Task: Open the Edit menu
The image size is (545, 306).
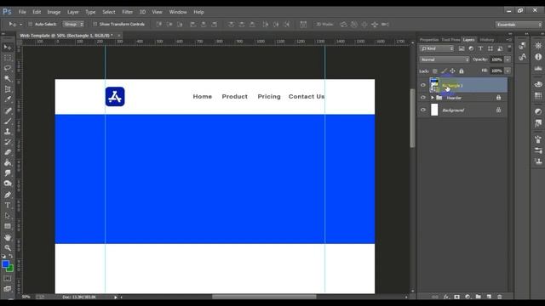Action: [37, 12]
